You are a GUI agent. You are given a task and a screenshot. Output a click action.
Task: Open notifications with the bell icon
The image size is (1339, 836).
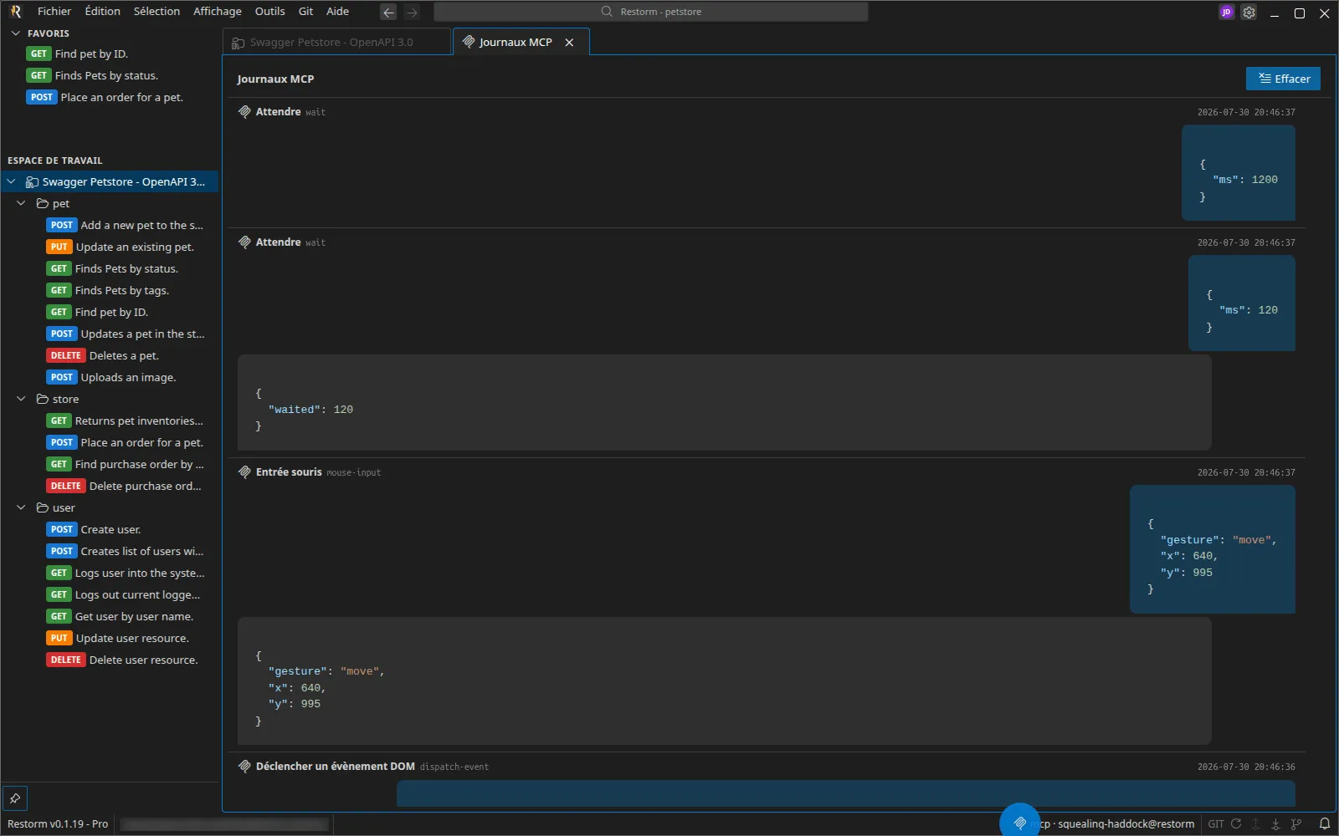pos(1325,823)
